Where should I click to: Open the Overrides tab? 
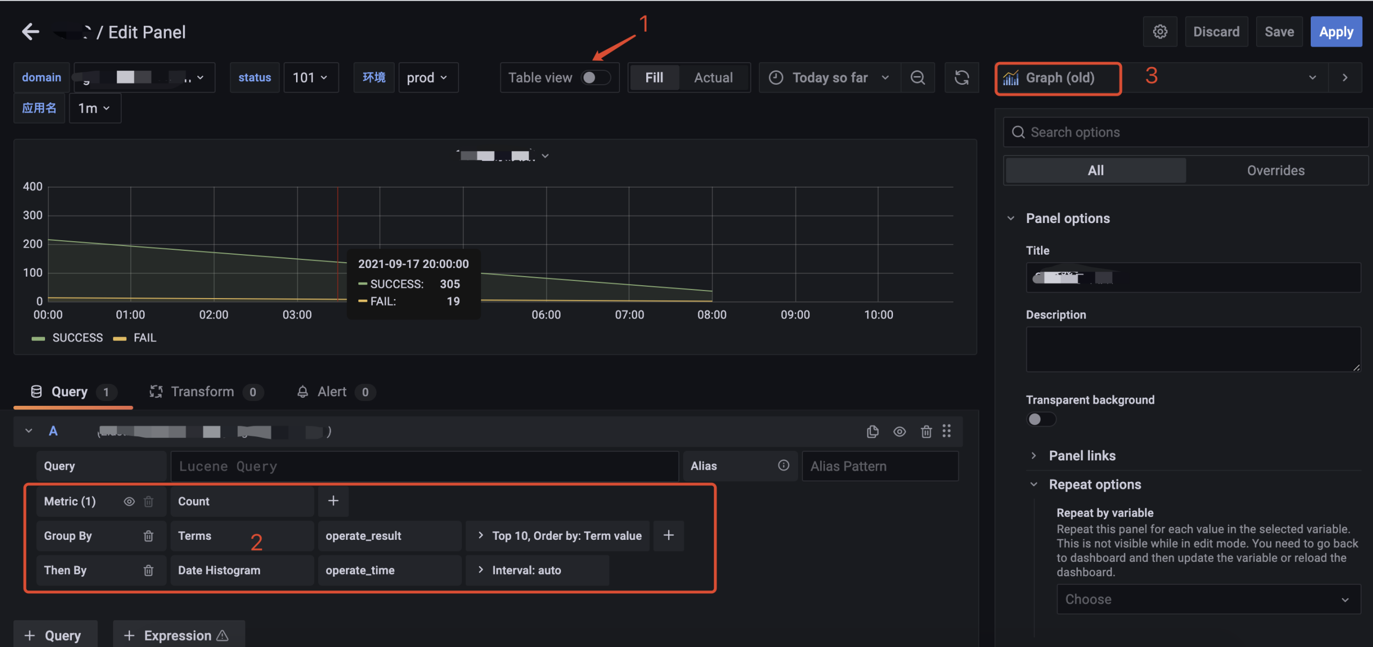coord(1275,170)
